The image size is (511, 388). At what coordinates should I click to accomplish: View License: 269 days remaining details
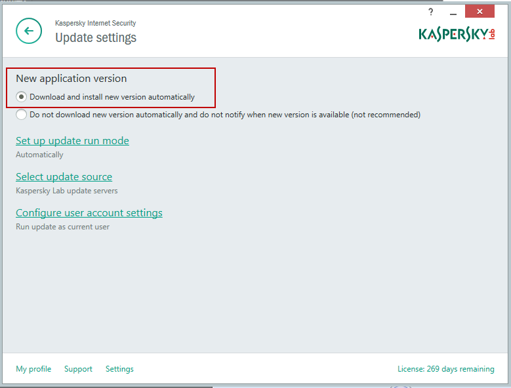point(446,369)
